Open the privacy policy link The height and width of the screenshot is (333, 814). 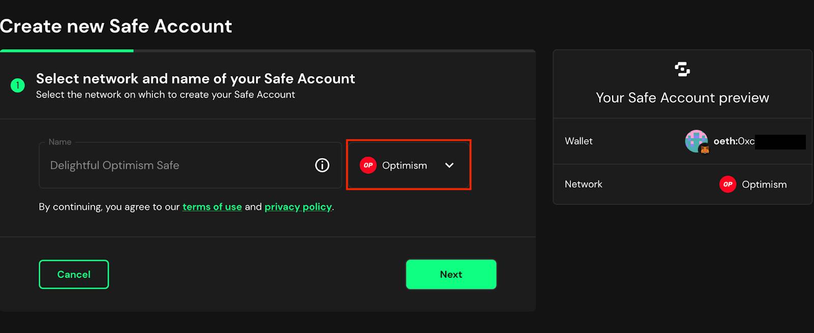[298, 207]
